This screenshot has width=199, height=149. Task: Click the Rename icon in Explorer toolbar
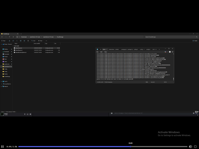point(21,41)
